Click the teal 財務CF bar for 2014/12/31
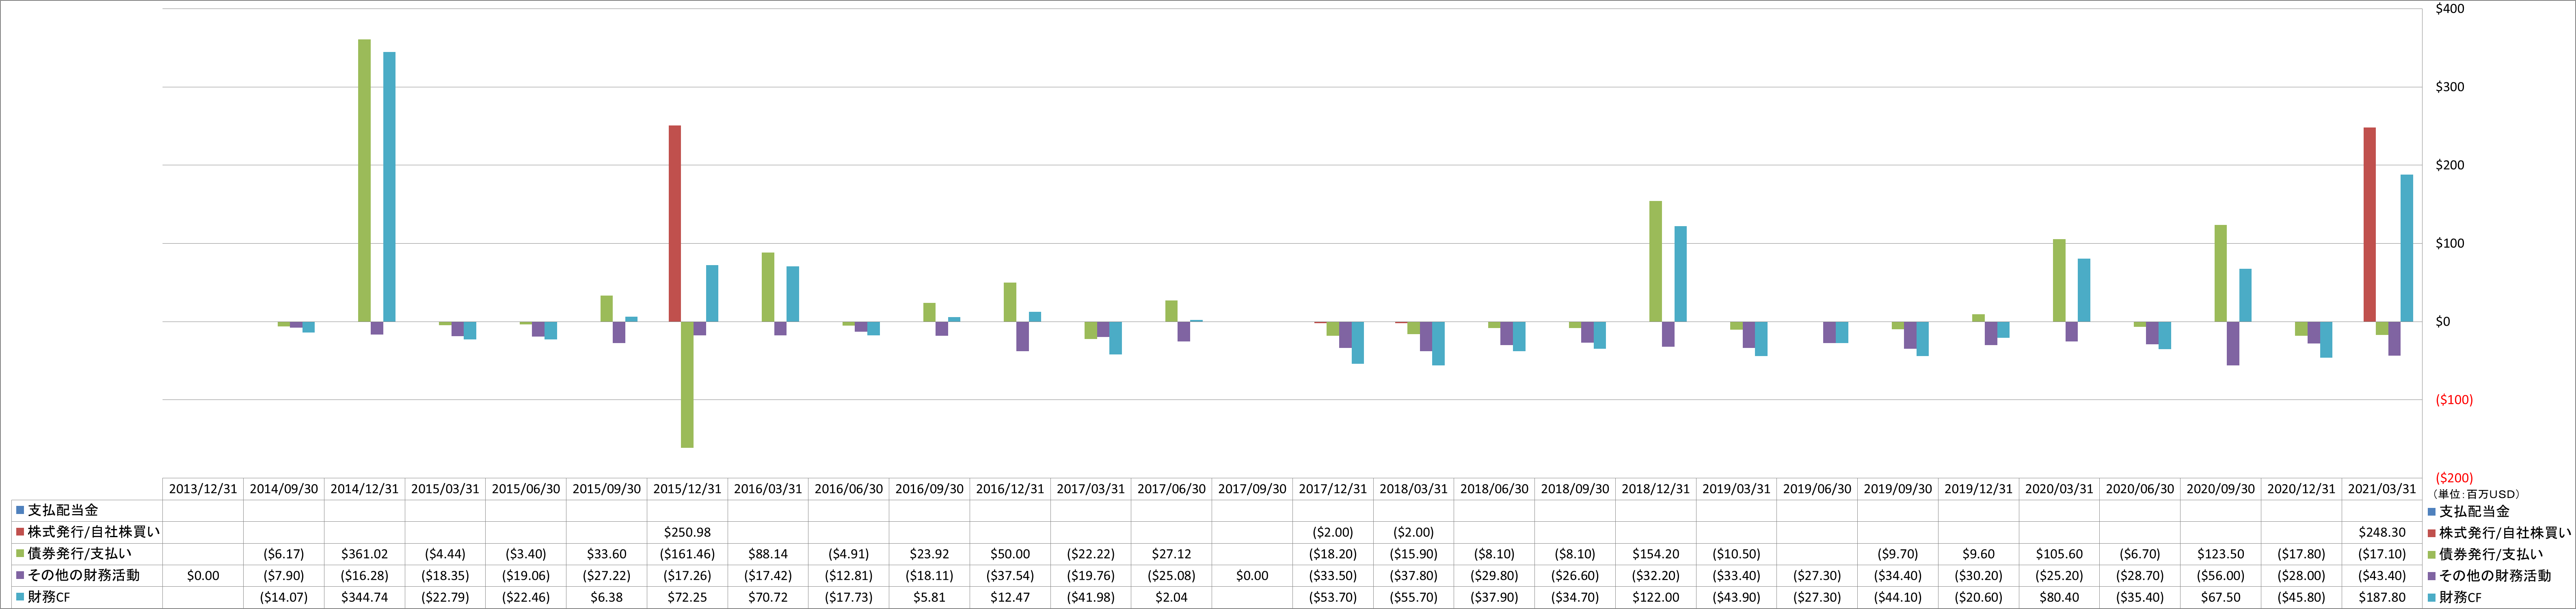 389,187
